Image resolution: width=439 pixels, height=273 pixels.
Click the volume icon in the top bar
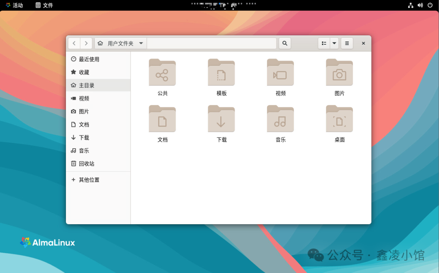click(420, 5)
